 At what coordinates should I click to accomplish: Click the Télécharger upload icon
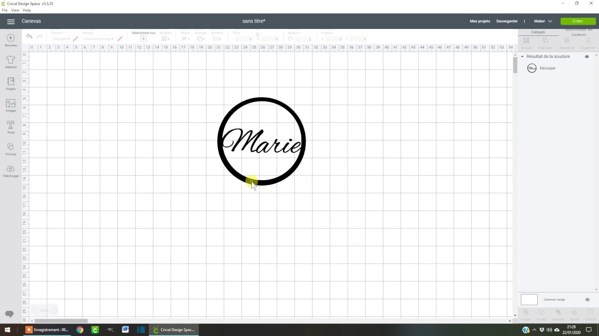pyautogui.click(x=11, y=168)
